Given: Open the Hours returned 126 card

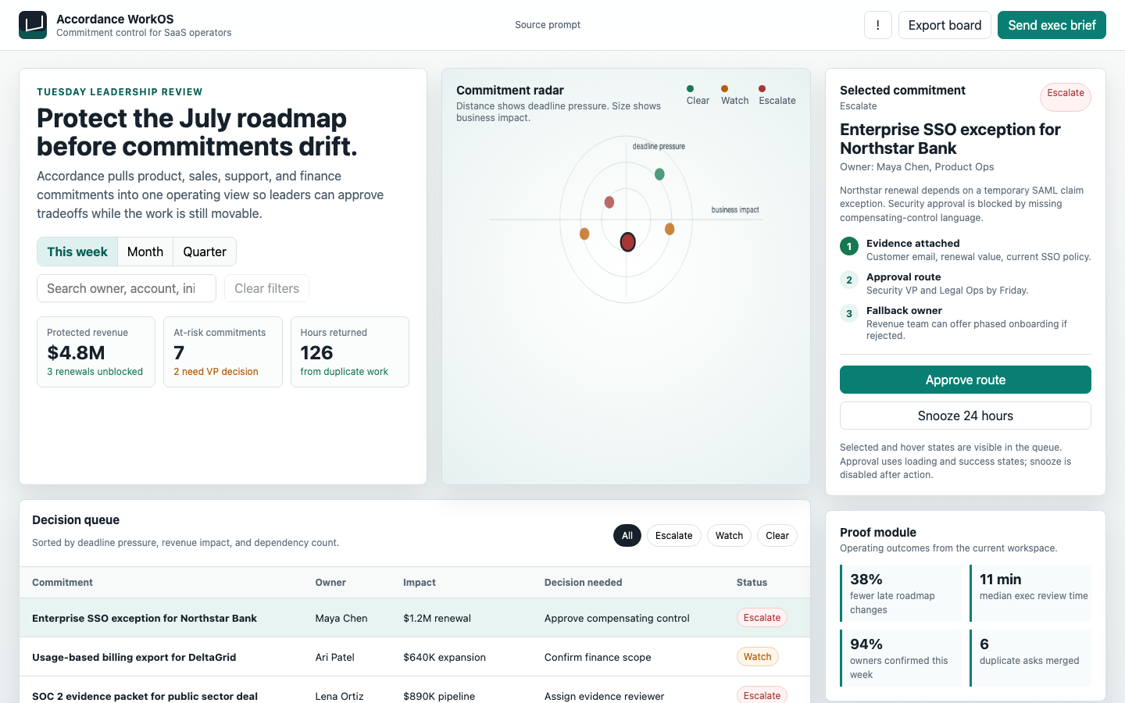Looking at the screenshot, I should (350, 351).
